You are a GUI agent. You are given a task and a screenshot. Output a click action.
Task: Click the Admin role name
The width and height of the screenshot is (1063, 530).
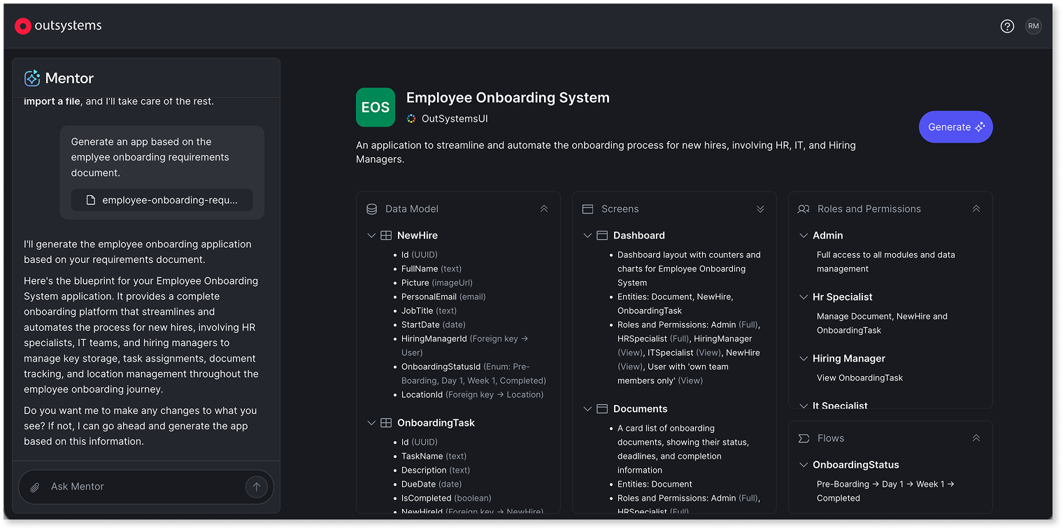828,236
